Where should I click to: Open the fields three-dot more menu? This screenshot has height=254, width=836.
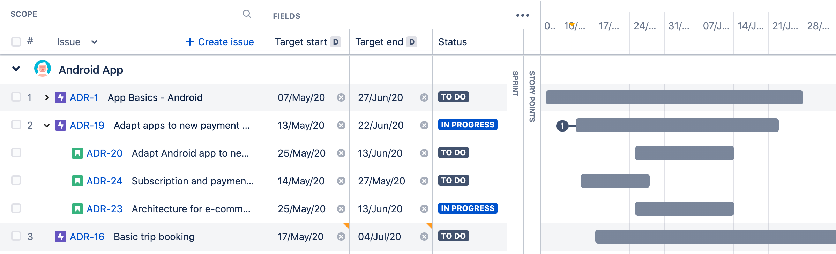pos(522,15)
